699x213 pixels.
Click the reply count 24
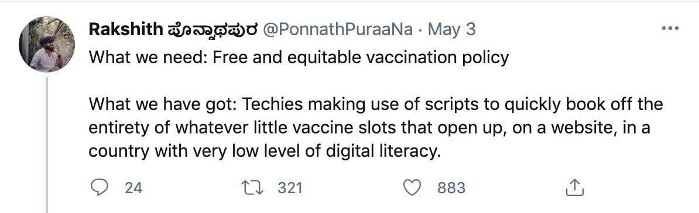click(133, 188)
